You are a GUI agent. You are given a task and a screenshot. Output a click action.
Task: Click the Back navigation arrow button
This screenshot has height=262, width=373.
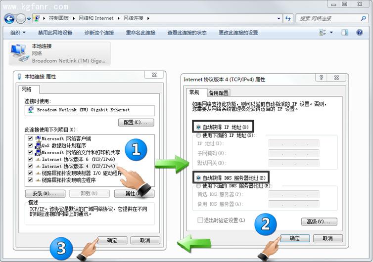[x=9, y=18]
